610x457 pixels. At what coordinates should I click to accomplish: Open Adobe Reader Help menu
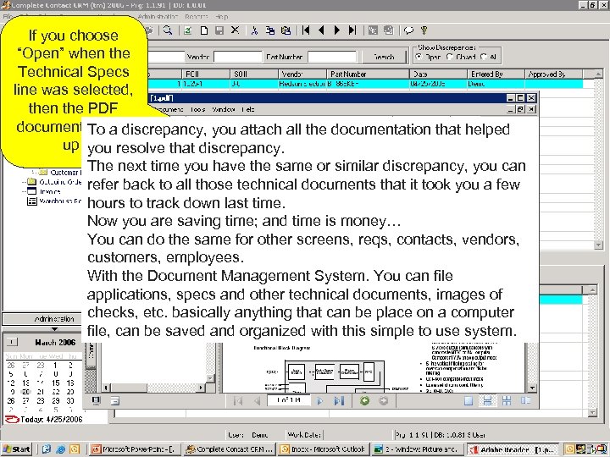[247, 109]
